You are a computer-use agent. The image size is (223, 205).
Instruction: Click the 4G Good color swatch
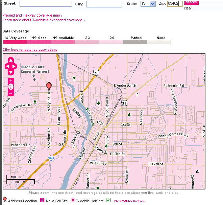(39, 42)
